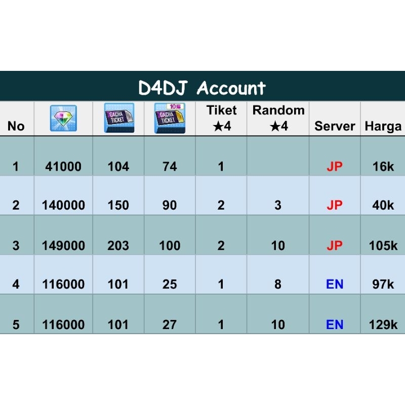The width and height of the screenshot is (405, 405).
Task: Click the JP server in row 2
Action: tap(335, 206)
